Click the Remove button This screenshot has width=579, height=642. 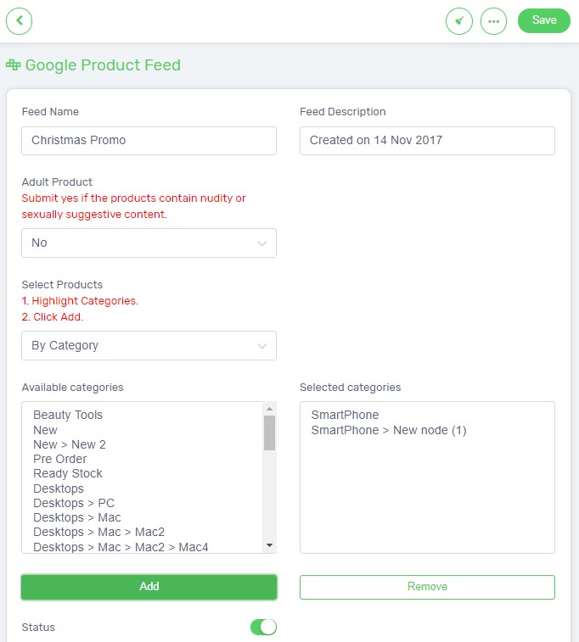(427, 587)
